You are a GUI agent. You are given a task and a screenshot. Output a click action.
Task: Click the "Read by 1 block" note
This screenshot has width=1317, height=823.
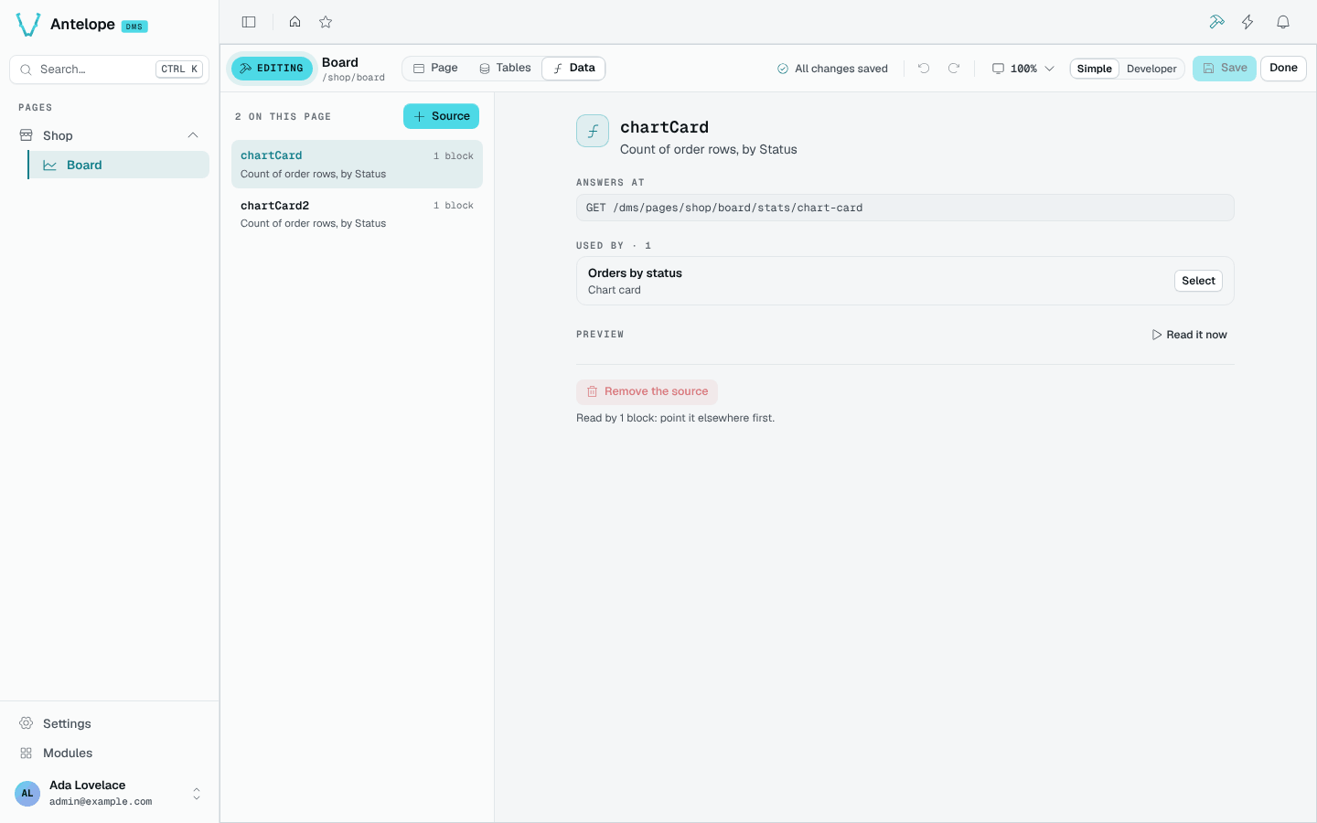(675, 418)
